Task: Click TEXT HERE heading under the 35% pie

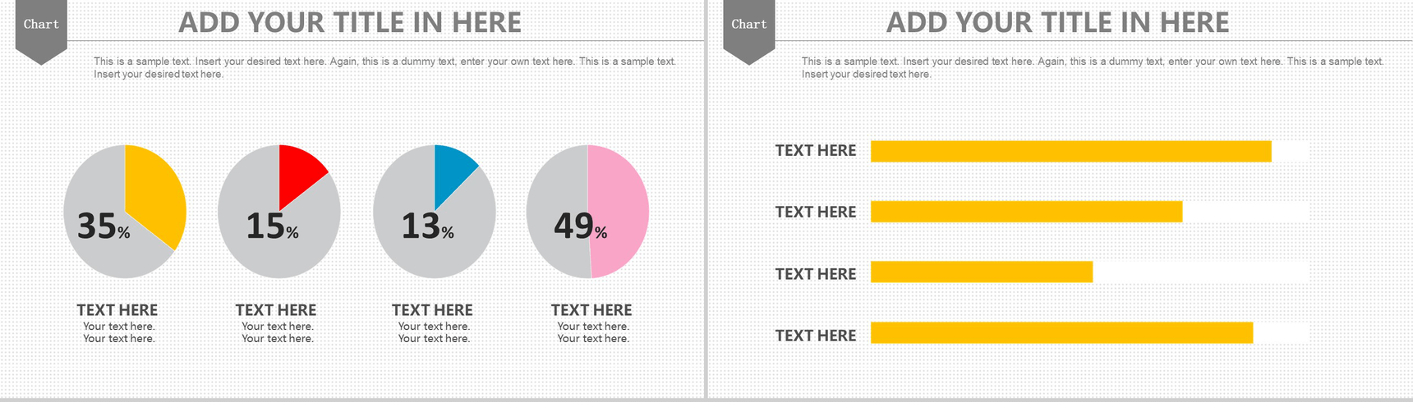Action: coord(117,310)
